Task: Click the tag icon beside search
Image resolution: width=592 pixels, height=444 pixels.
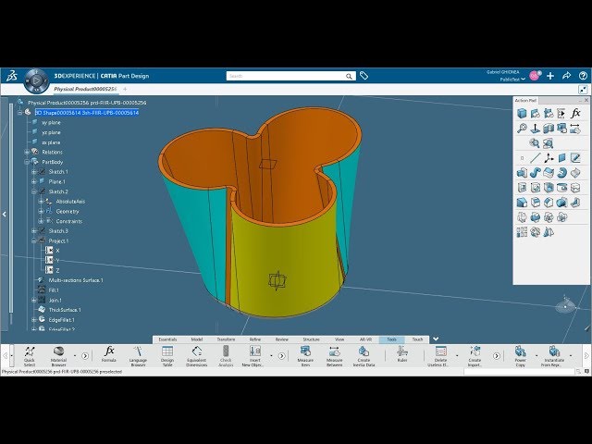Action: click(x=364, y=76)
